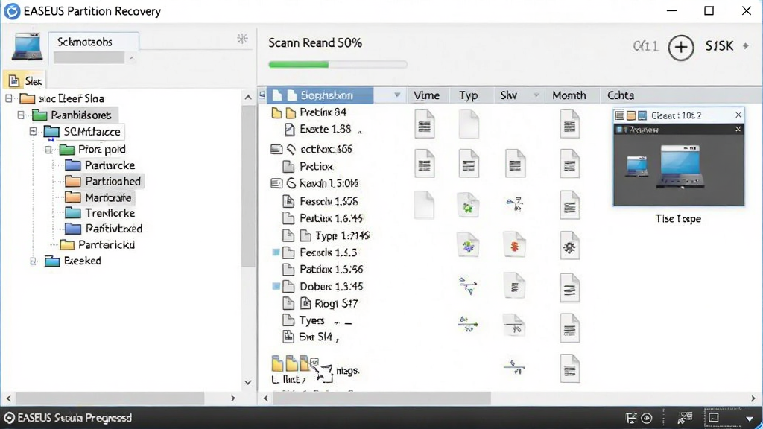Click the circular record icon in status bar
Image resolution: width=763 pixels, height=429 pixels.
647,419
